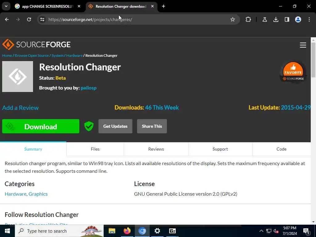Image resolution: width=316 pixels, height=237 pixels.
Task: Open the Files tab
Action: pyautogui.click(x=95, y=149)
